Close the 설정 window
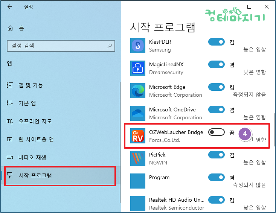Screen dimensions: 276x213 tap(267, 7)
